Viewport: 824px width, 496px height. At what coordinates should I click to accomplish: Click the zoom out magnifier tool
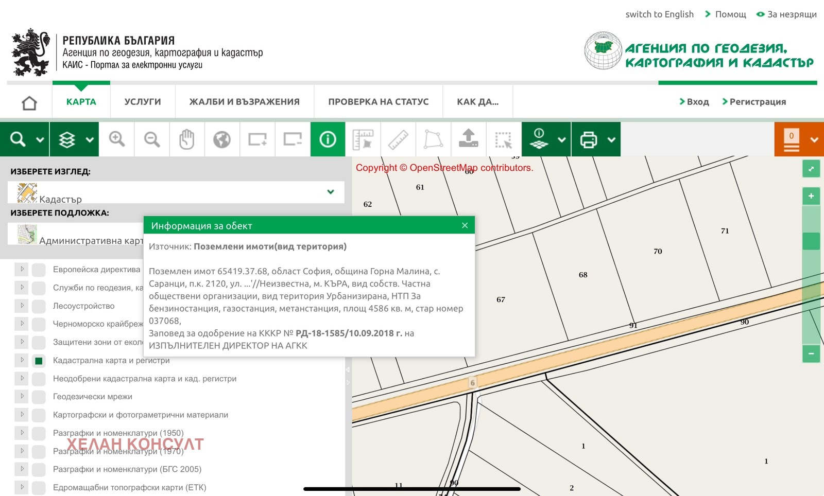coord(152,139)
